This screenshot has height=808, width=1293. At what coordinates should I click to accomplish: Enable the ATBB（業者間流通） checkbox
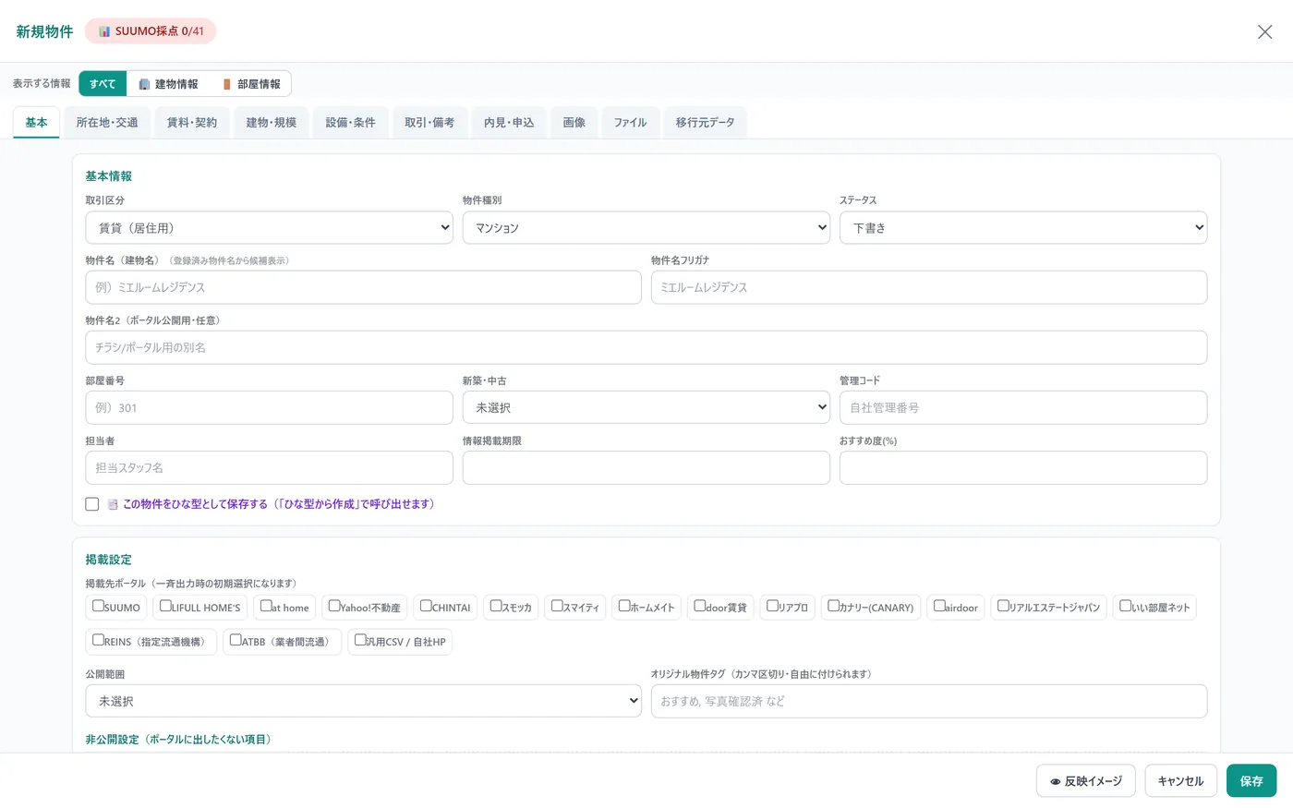pos(236,640)
